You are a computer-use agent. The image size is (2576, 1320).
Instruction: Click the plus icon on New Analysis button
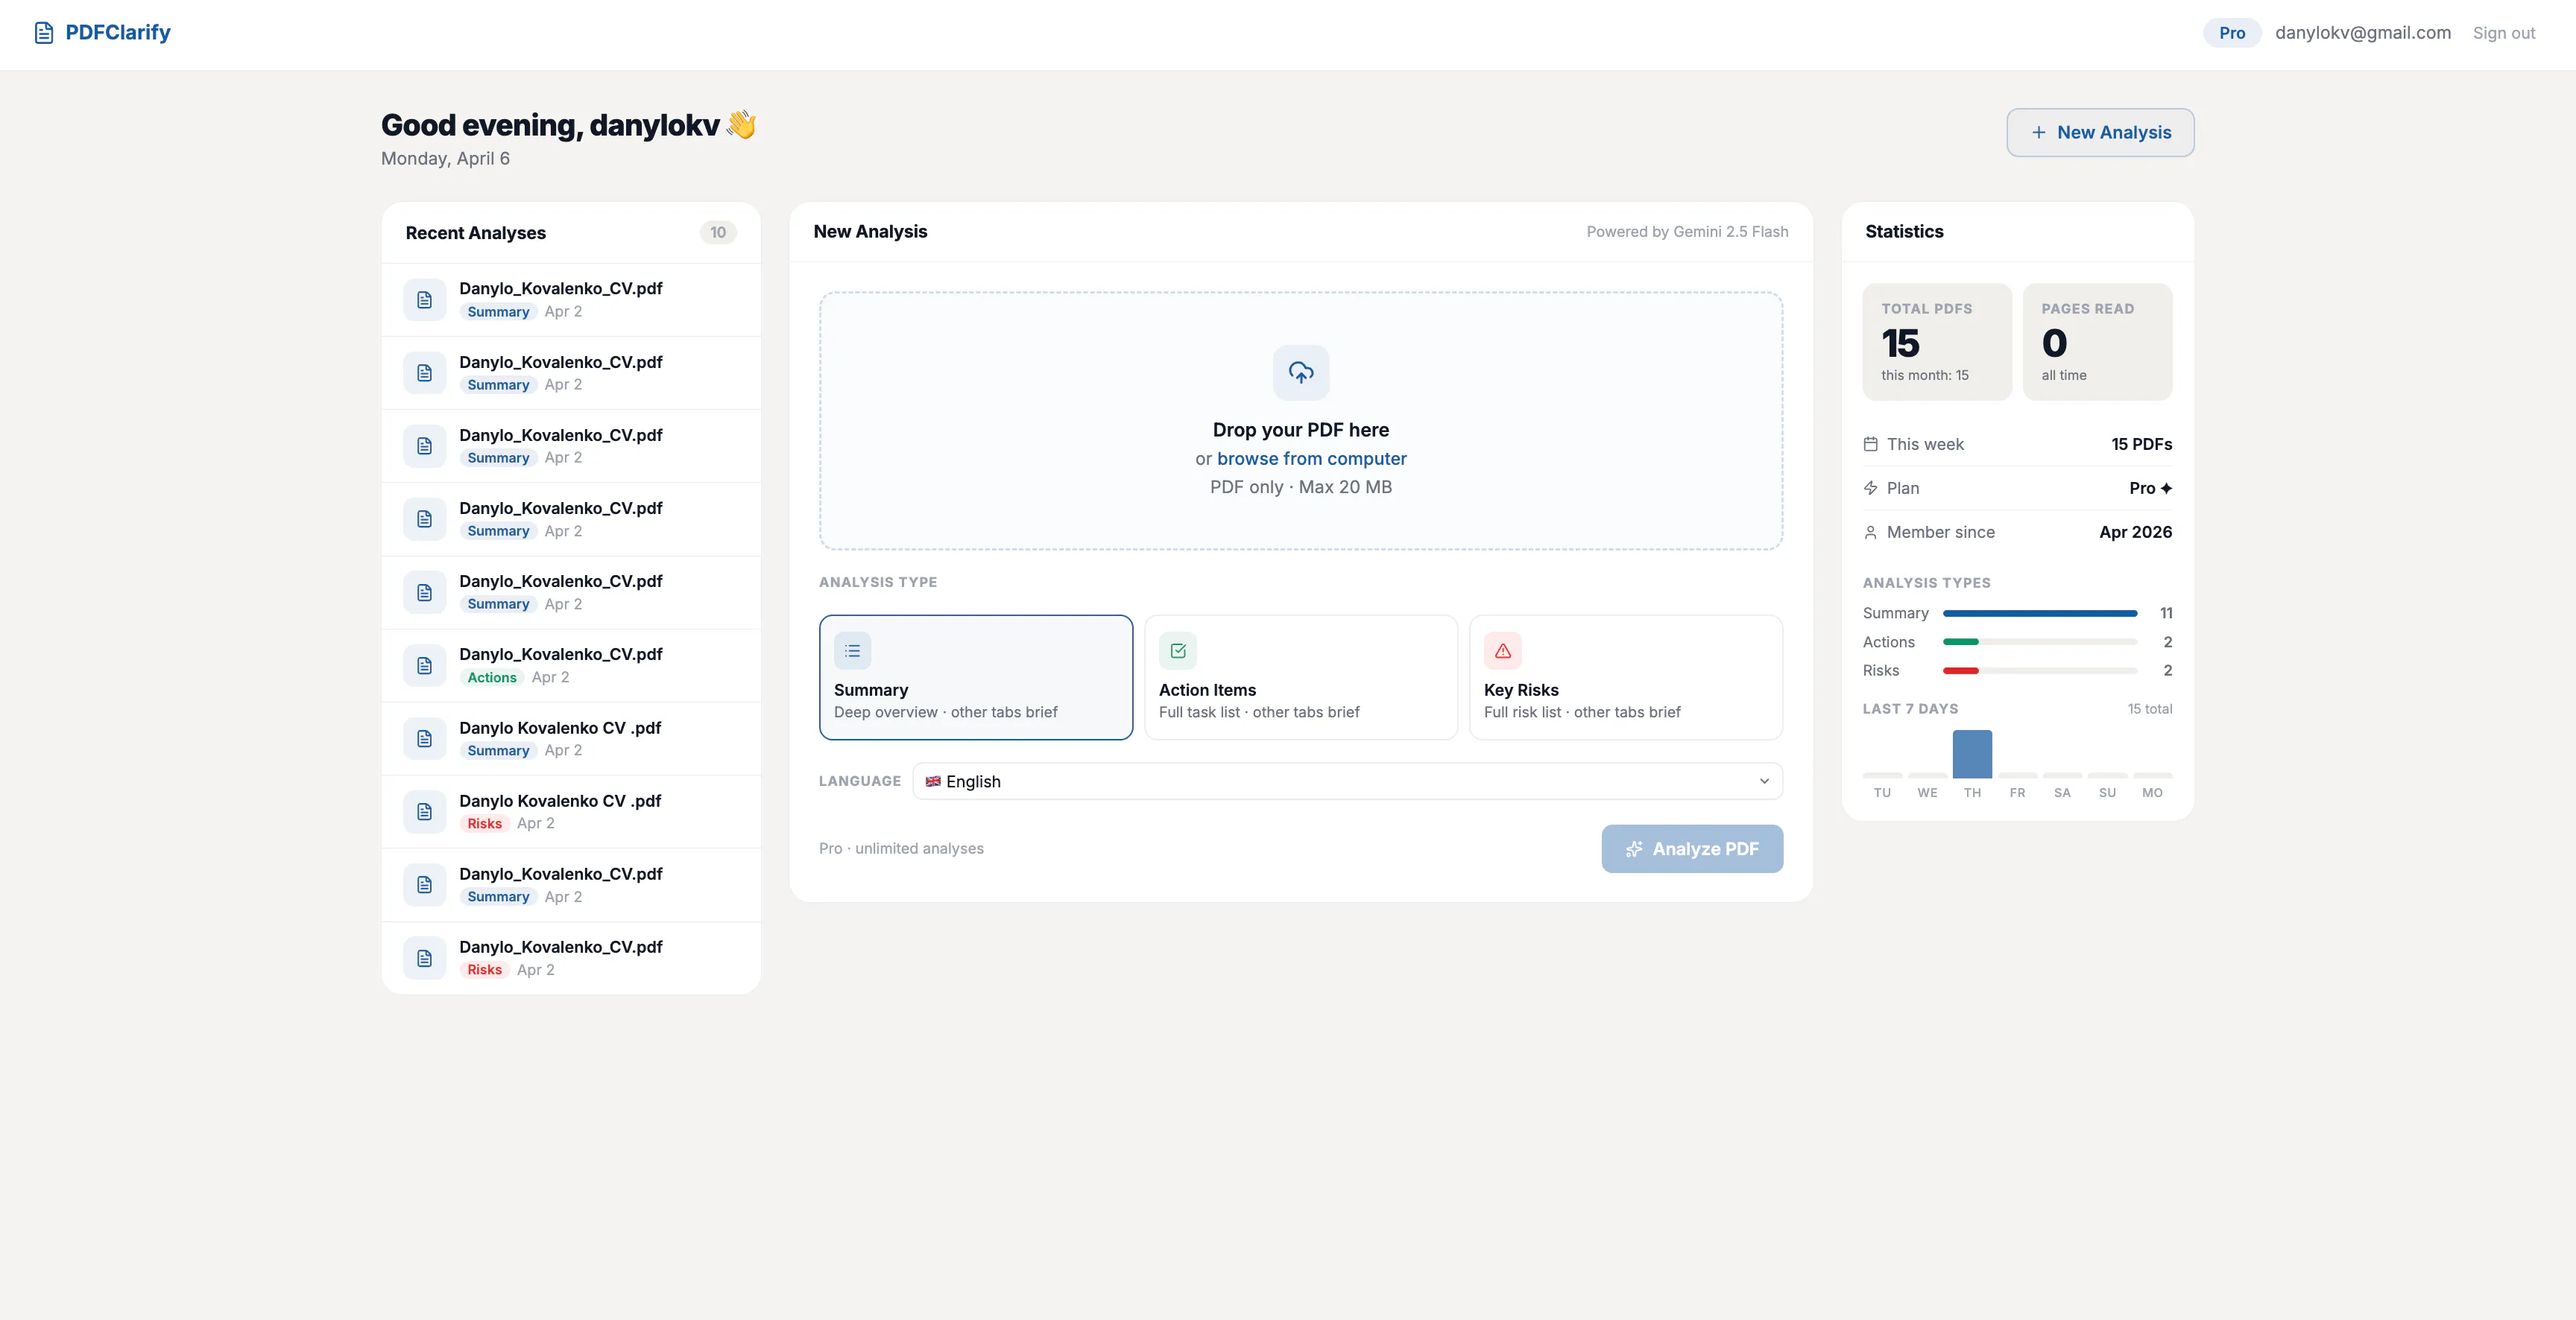(x=2038, y=132)
